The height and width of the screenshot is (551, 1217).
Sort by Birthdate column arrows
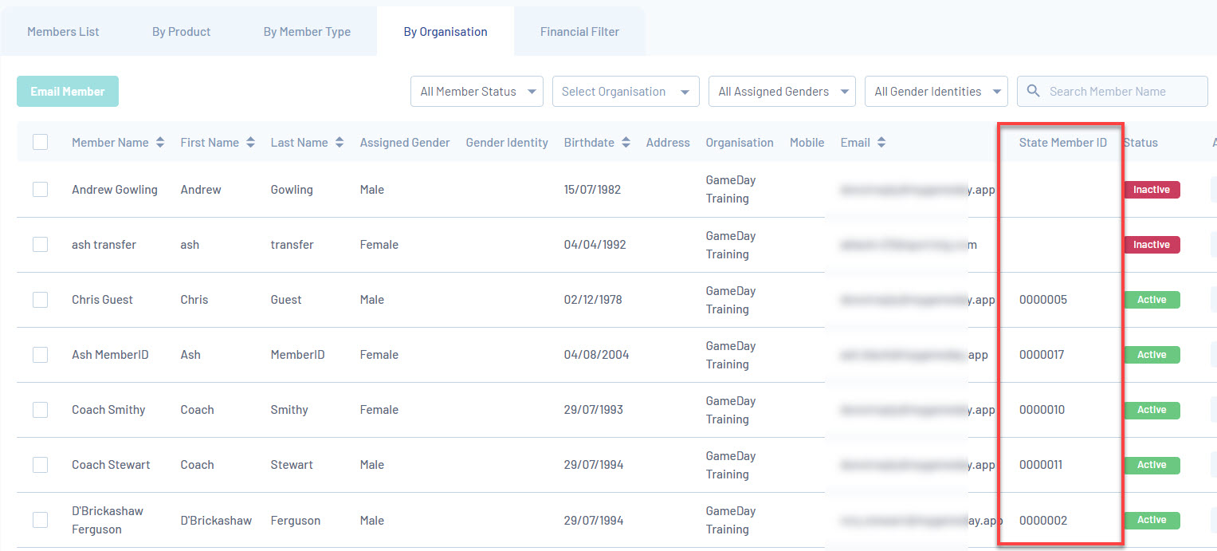[626, 143]
